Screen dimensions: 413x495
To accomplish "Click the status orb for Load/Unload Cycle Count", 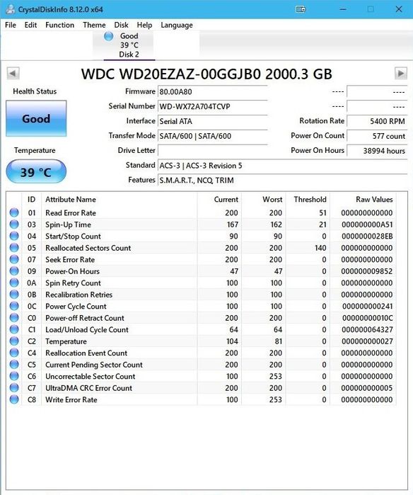I will (14, 329).
